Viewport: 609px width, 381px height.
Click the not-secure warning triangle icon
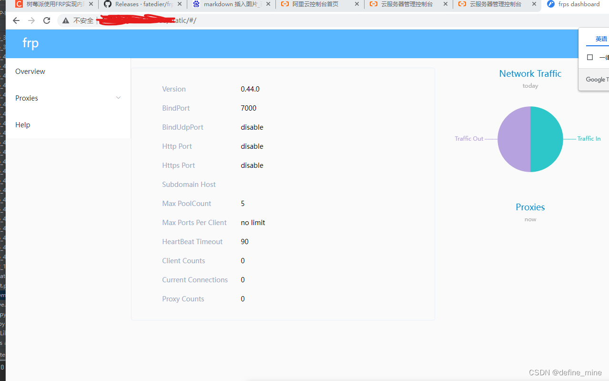(66, 21)
